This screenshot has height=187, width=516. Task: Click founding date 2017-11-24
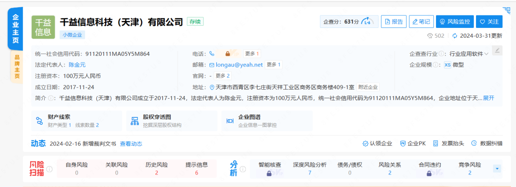78,87
